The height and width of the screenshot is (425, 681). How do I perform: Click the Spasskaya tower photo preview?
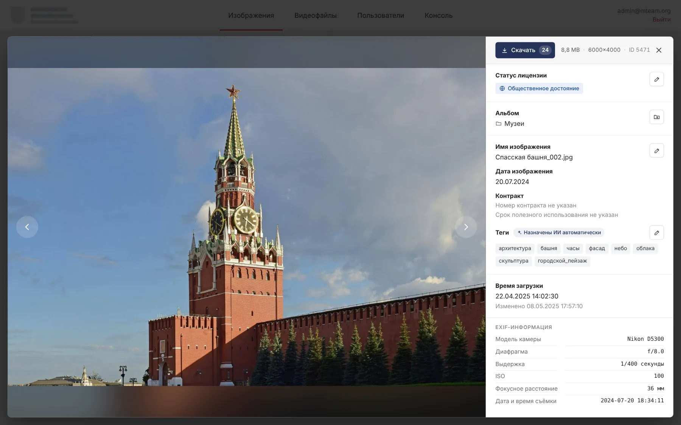[247, 227]
